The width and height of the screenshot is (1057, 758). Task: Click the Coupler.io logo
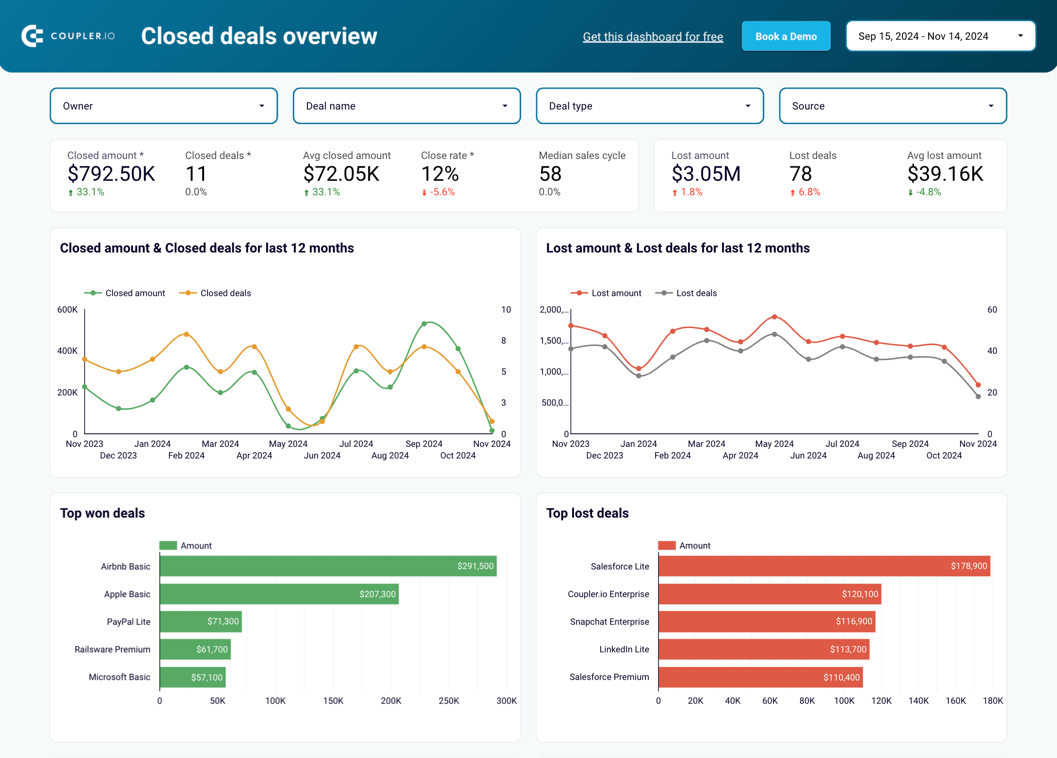pyautogui.click(x=68, y=36)
